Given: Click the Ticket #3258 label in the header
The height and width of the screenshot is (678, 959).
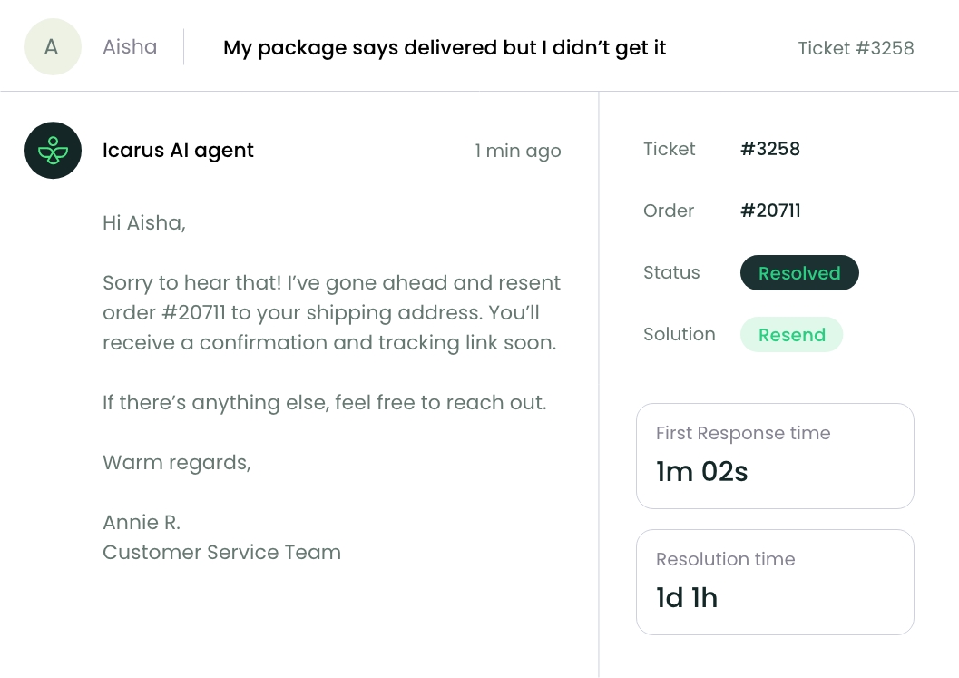Looking at the screenshot, I should [856, 48].
